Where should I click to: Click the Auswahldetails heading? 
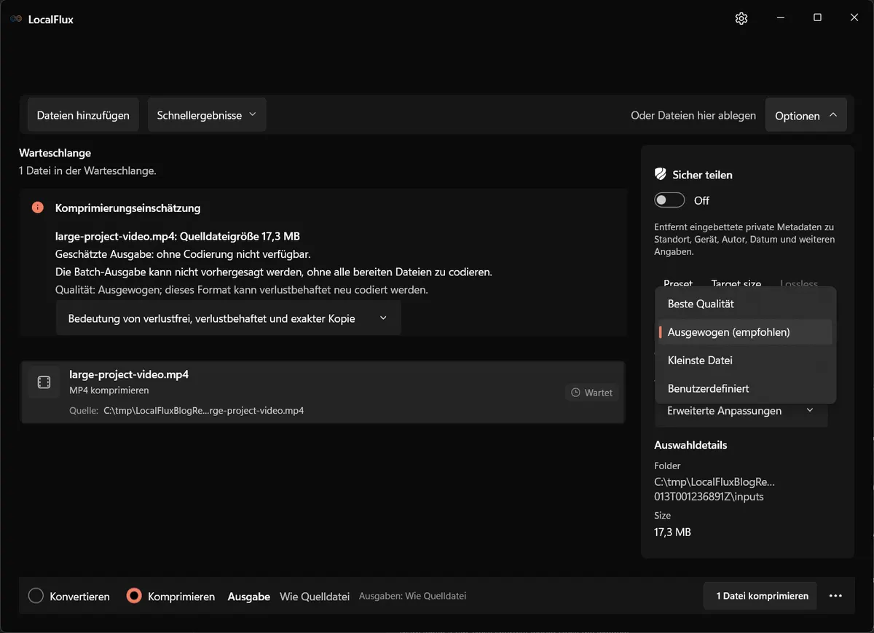[x=690, y=445]
